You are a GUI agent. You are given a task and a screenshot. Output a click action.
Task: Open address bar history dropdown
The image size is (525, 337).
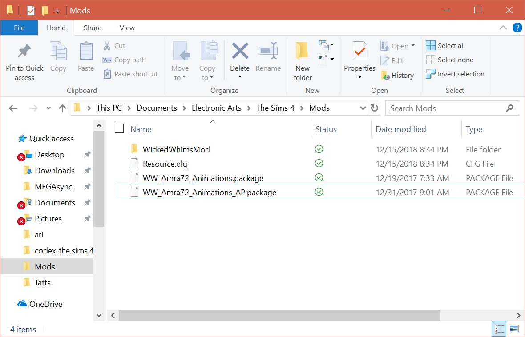pyautogui.click(x=363, y=108)
